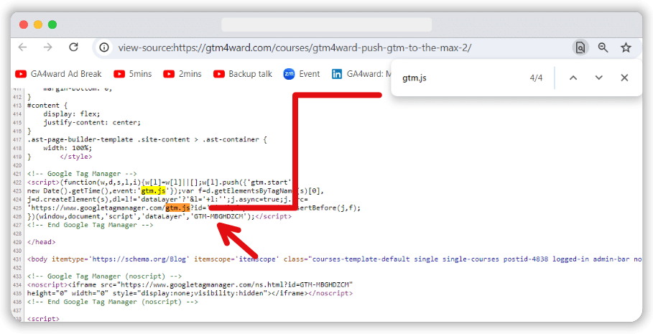Click the 'End Google Tag Manager (noscript)' comment
Viewport: 653px width, 334px height.
click(x=113, y=302)
